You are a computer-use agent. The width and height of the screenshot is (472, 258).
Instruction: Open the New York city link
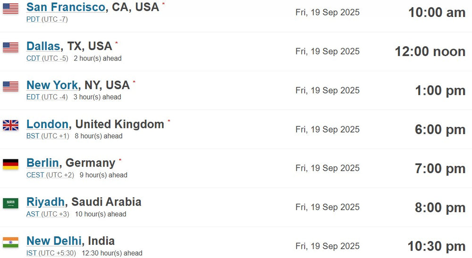click(52, 85)
